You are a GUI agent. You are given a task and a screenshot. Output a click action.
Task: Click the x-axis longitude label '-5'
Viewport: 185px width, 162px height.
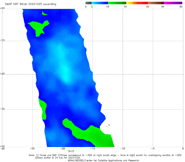click(x=153, y=149)
